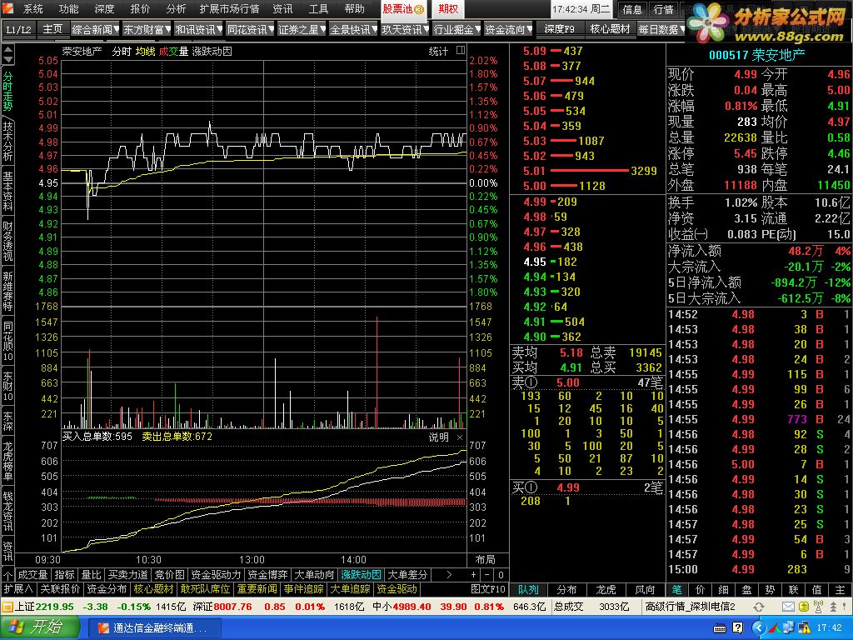Viewport: 853px width, 640px height.
Task: Click the 核心题材 toolbar button
Action: click(x=610, y=29)
